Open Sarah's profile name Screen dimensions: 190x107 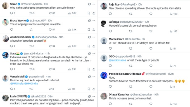click(14, 4)
